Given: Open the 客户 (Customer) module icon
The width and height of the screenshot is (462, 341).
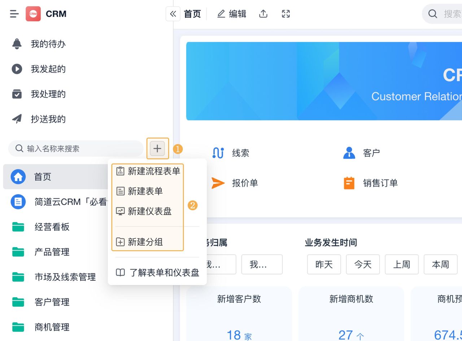Looking at the screenshot, I should coord(349,152).
